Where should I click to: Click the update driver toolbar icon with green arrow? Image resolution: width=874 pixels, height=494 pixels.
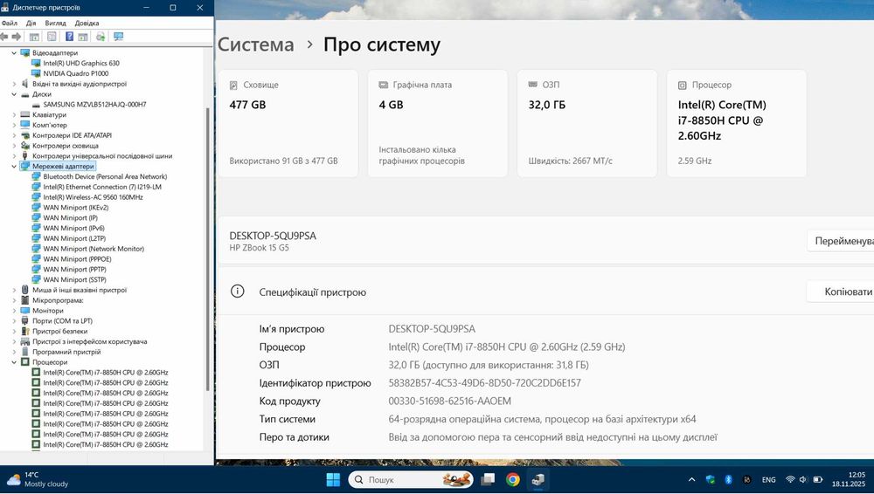coord(101,37)
